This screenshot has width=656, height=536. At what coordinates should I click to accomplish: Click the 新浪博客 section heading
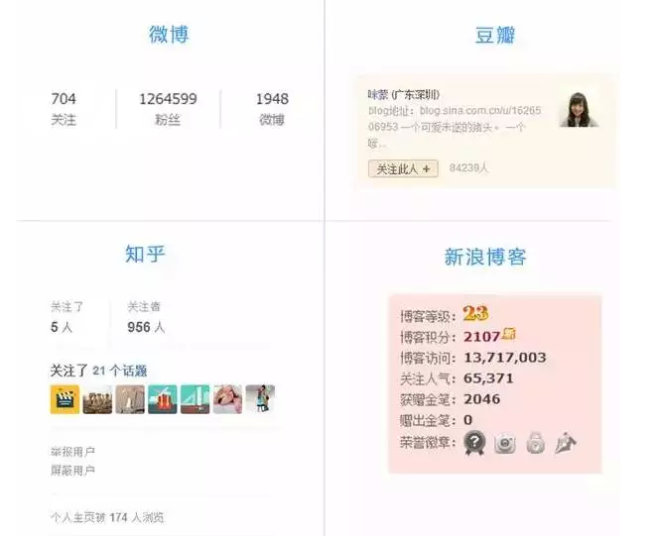point(485,257)
